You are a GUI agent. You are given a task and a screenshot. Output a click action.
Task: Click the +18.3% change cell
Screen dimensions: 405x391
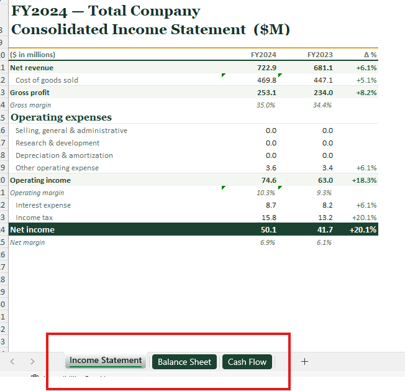tap(364, 180)
